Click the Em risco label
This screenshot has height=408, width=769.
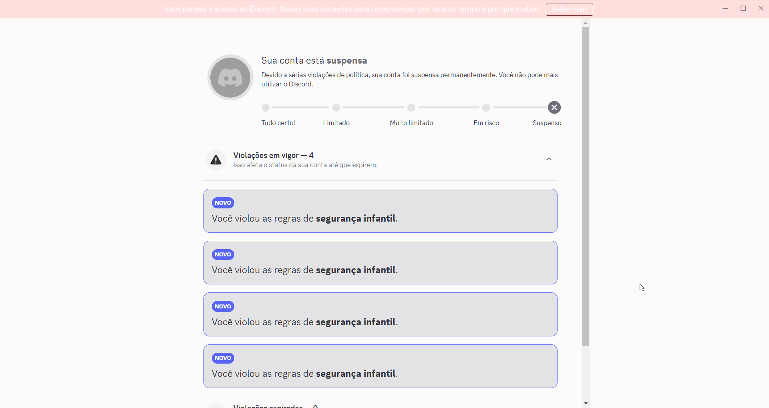coord(486,123)
